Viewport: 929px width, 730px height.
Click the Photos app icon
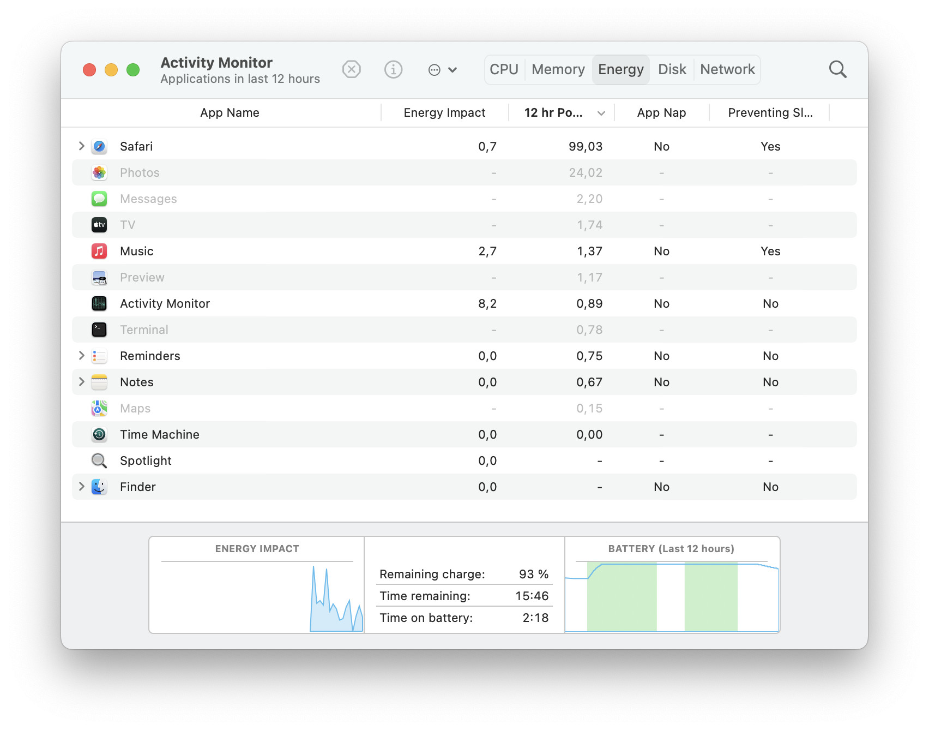coord(99,172)
